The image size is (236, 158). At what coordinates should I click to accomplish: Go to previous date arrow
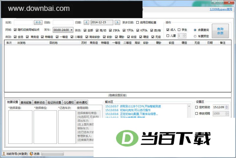pyautogui.click(x=86, y=22)
